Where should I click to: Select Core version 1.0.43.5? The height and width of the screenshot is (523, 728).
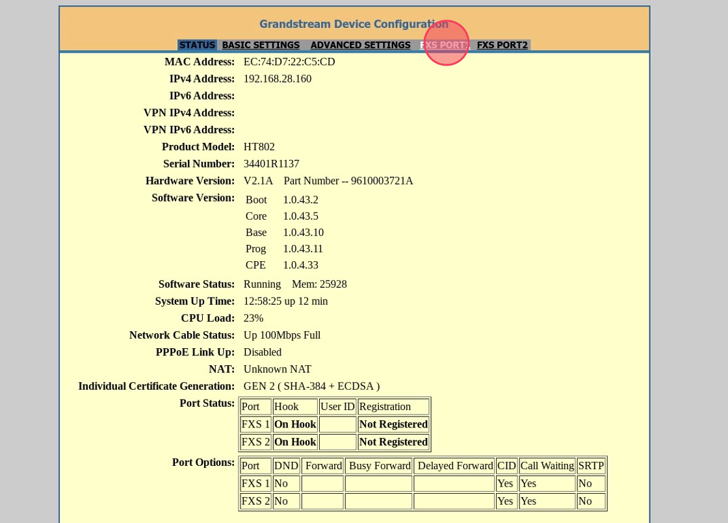pos(301,216)
